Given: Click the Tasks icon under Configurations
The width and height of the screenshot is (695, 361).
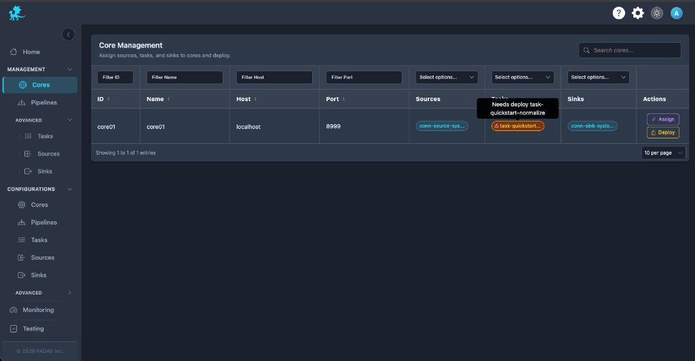Looking at the screenshot, I should [x=21, y=240].
